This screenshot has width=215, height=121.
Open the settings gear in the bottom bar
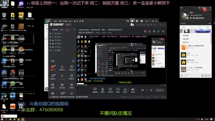(151, 90)
